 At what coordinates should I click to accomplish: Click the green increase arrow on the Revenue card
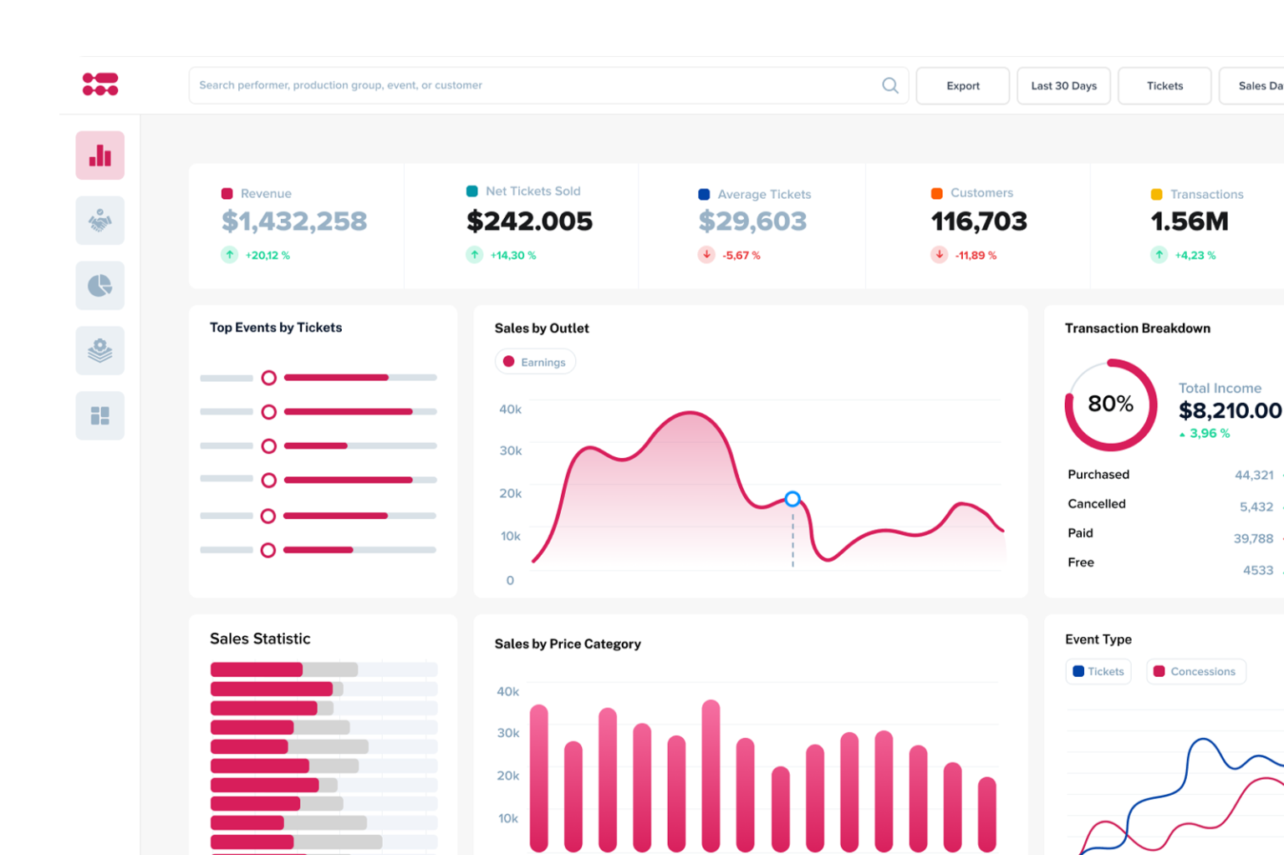pyautogui.click(x=229, y=254)
